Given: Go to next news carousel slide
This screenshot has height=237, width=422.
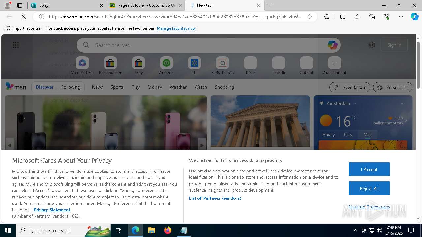Looking at the screenshot, I should (x=202, y=145).
